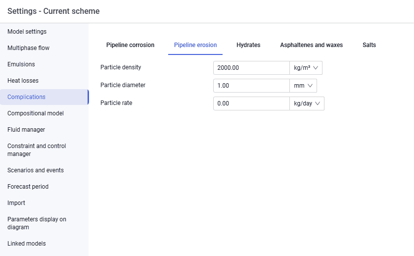This screenshot has height=256, width=414.
Task: Click the Particle density label
Action: (121, 67)
